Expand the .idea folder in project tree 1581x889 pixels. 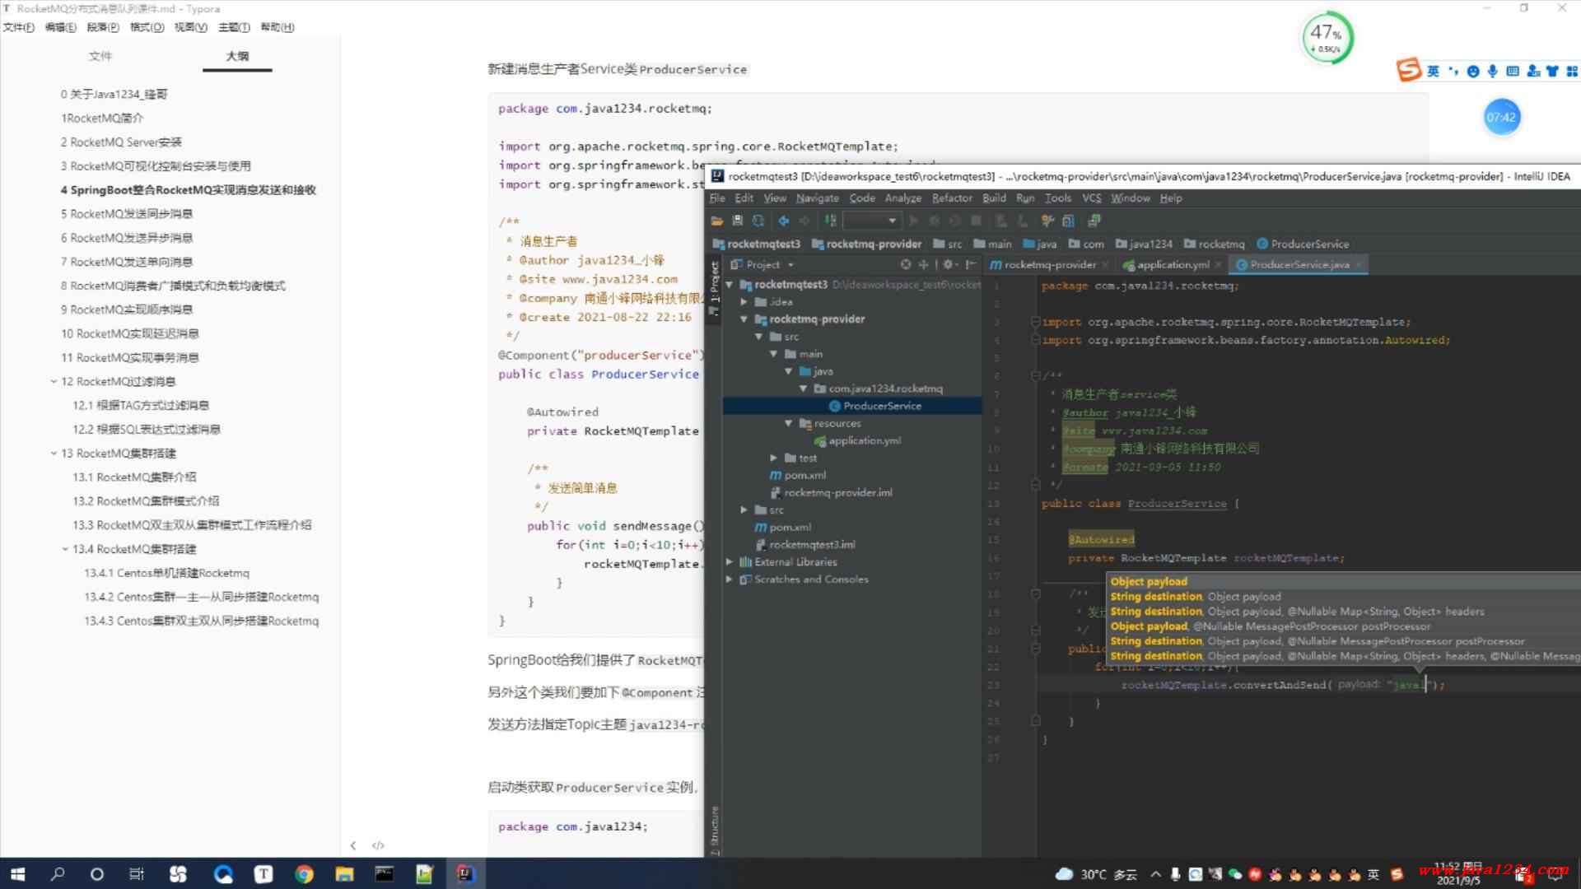744,301
